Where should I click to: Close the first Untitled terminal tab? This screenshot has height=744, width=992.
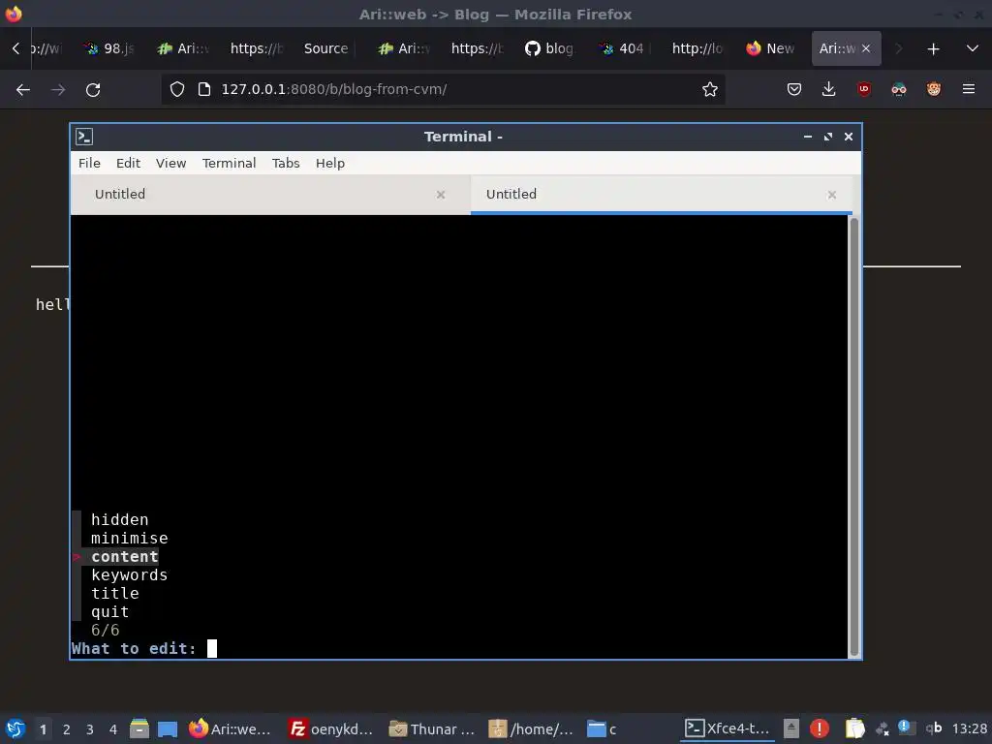point(441,195)
